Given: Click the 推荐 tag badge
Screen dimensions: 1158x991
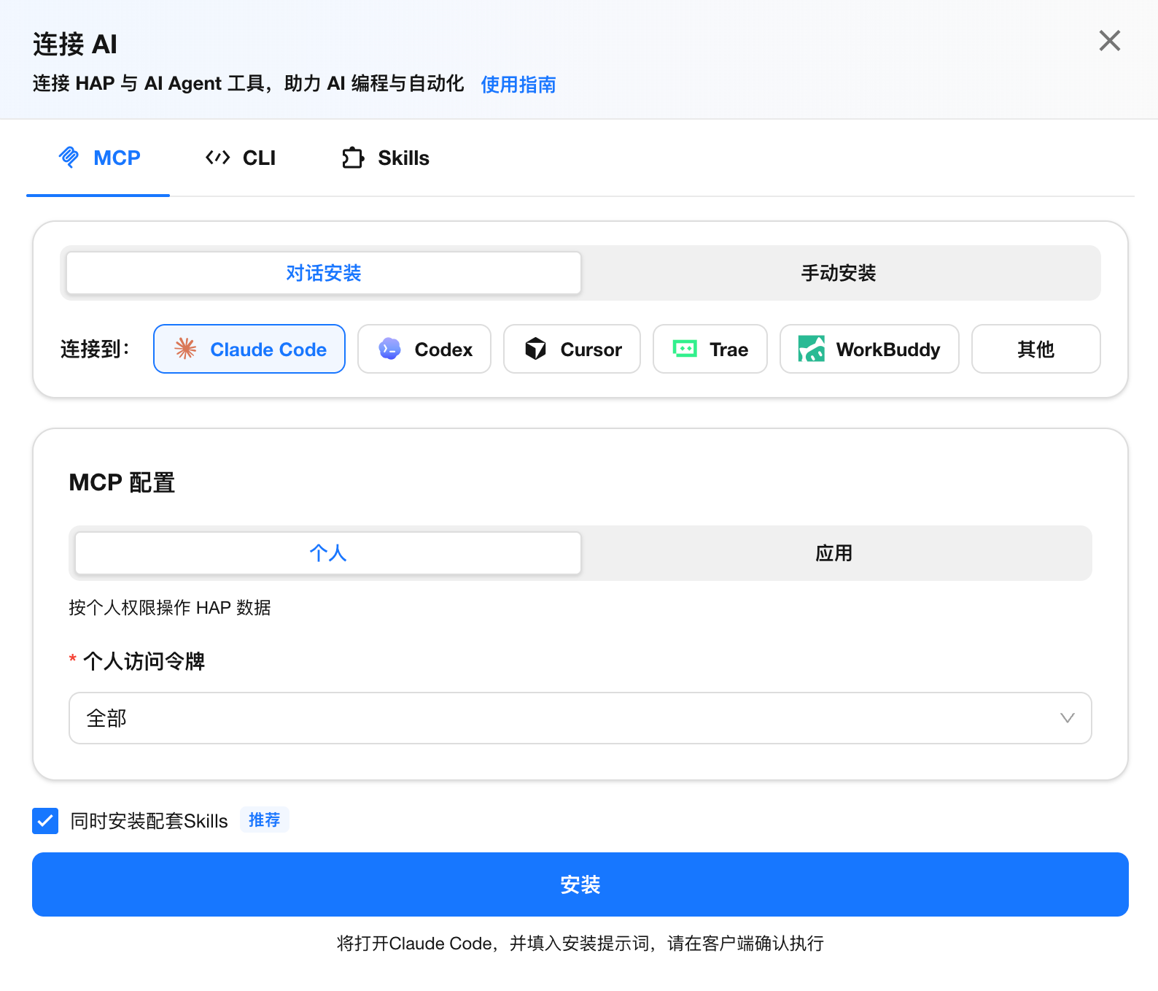Looking at the screenshot, I should (x=265, y=820).
